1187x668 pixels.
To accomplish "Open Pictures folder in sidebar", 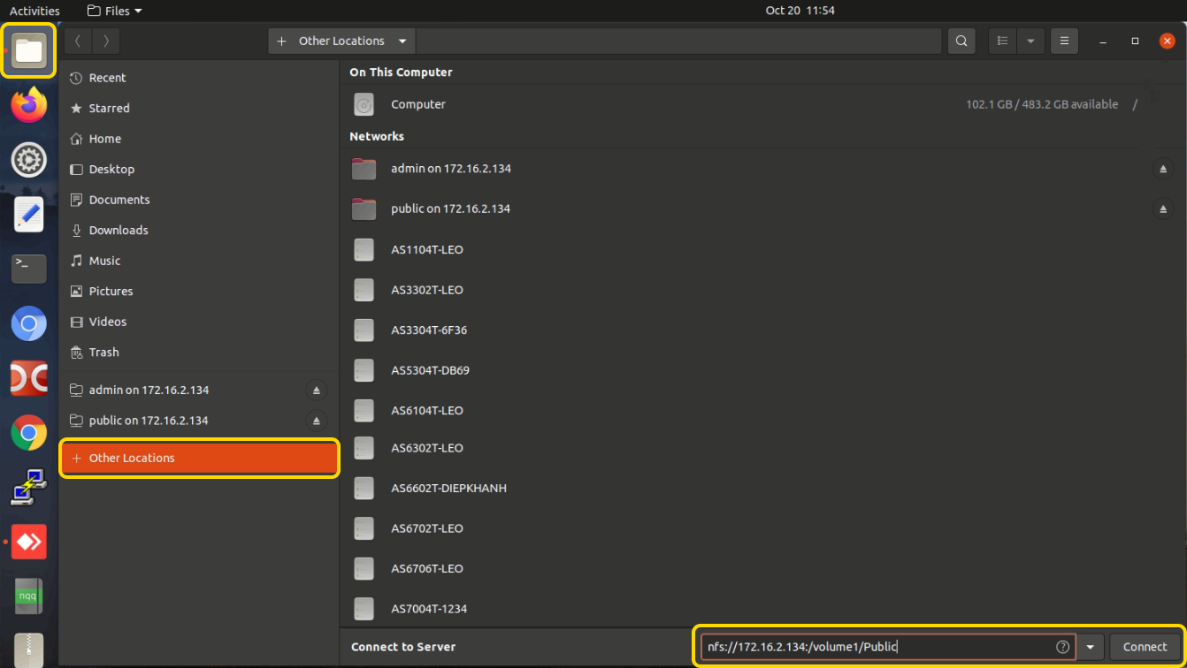I will (199, 291).
